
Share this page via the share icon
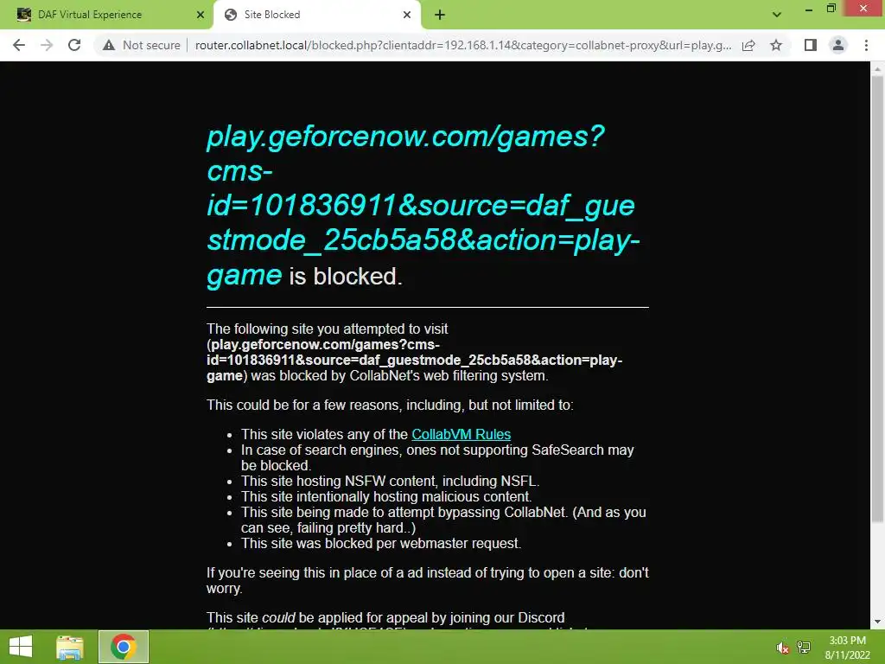coord(748,45)
